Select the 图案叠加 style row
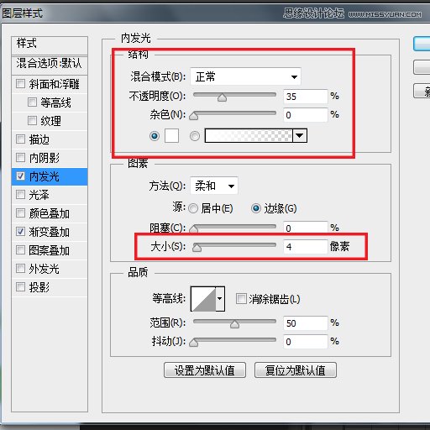 50,250
